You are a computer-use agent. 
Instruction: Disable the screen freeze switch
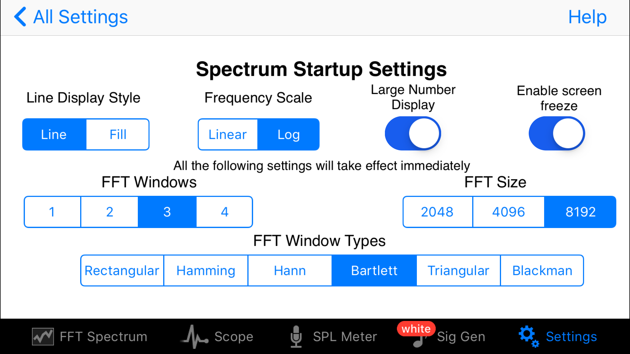[557, 133]
